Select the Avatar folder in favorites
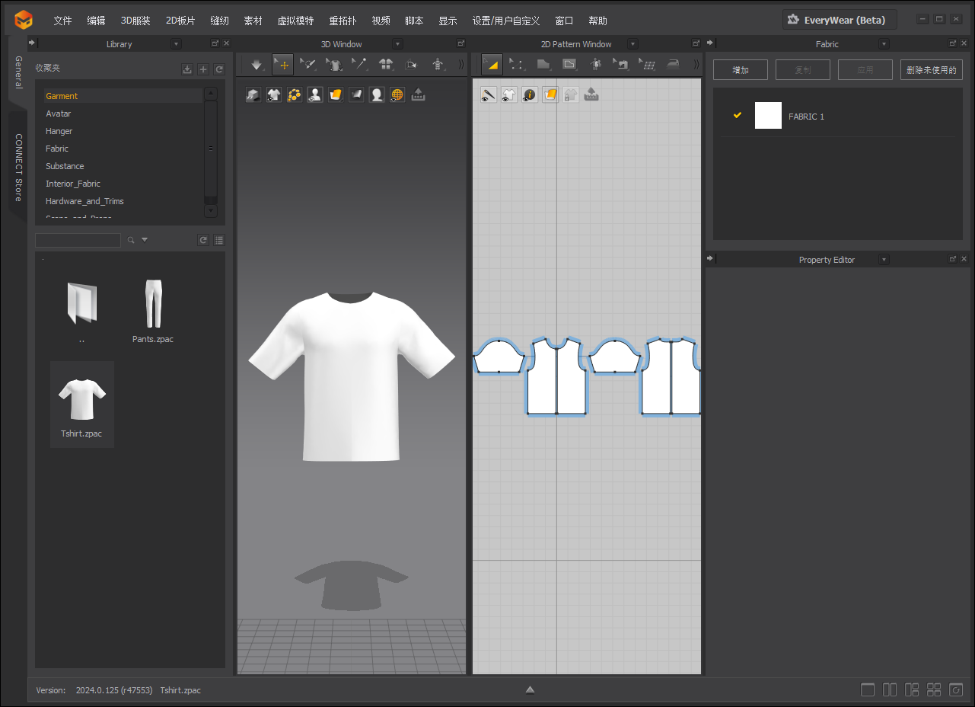 [x=59, y=114]
